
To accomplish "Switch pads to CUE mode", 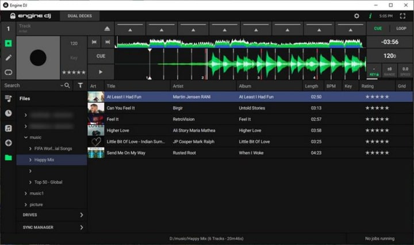I will 378,29.
